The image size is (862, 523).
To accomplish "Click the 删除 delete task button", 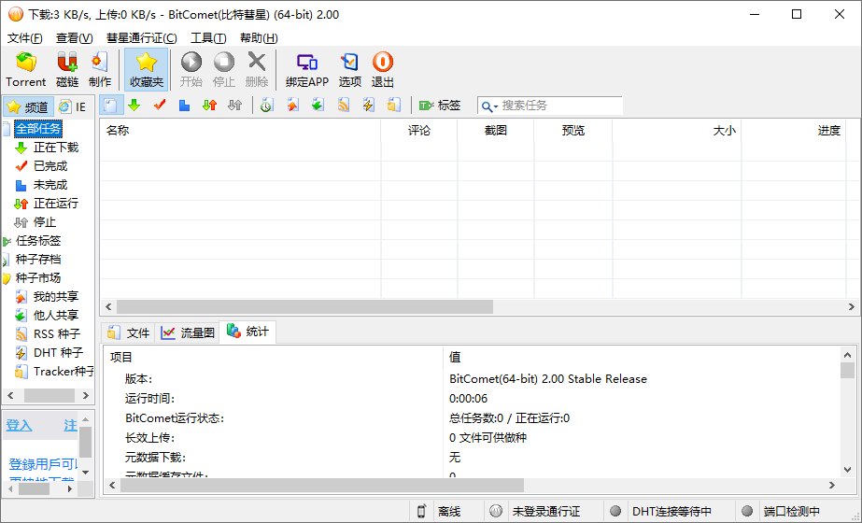I will click(257, 69).
